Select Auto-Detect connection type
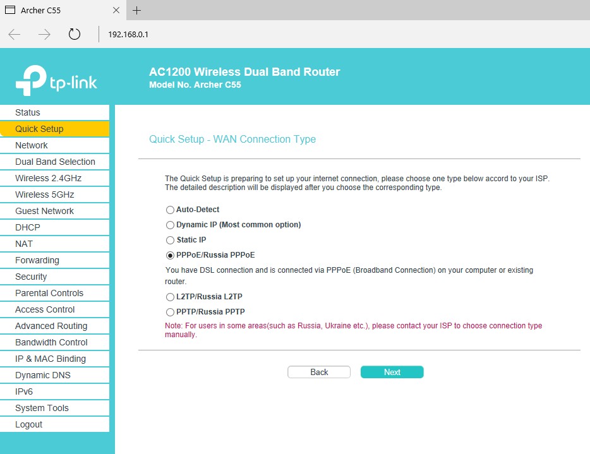590x454 pixels. [x=170, y=210]
